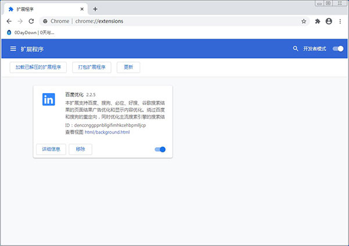
Task: Click the search extensions magnifier icon
Action: 295,49
